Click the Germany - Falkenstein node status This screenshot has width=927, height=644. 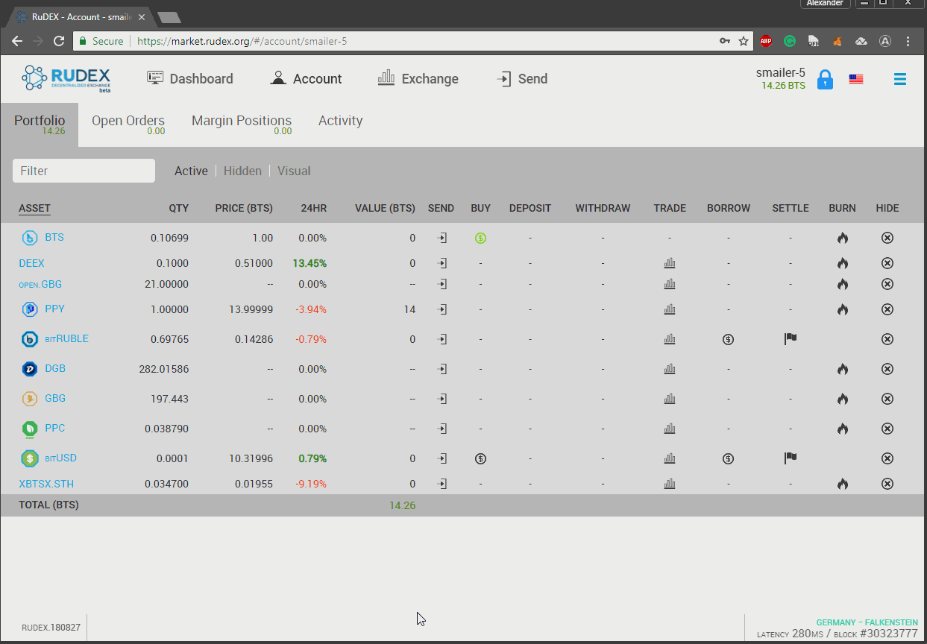(867, 622)
